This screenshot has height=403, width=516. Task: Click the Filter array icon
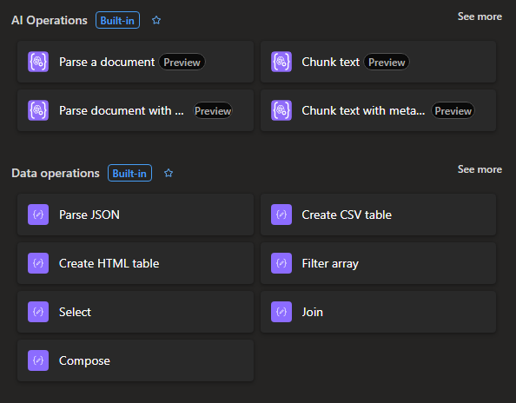pyautogui.click(x=281, y=263)
